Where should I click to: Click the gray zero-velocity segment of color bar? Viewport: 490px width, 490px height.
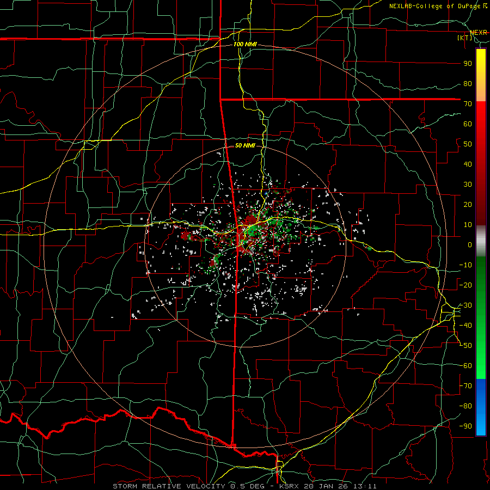click(481, 241)
